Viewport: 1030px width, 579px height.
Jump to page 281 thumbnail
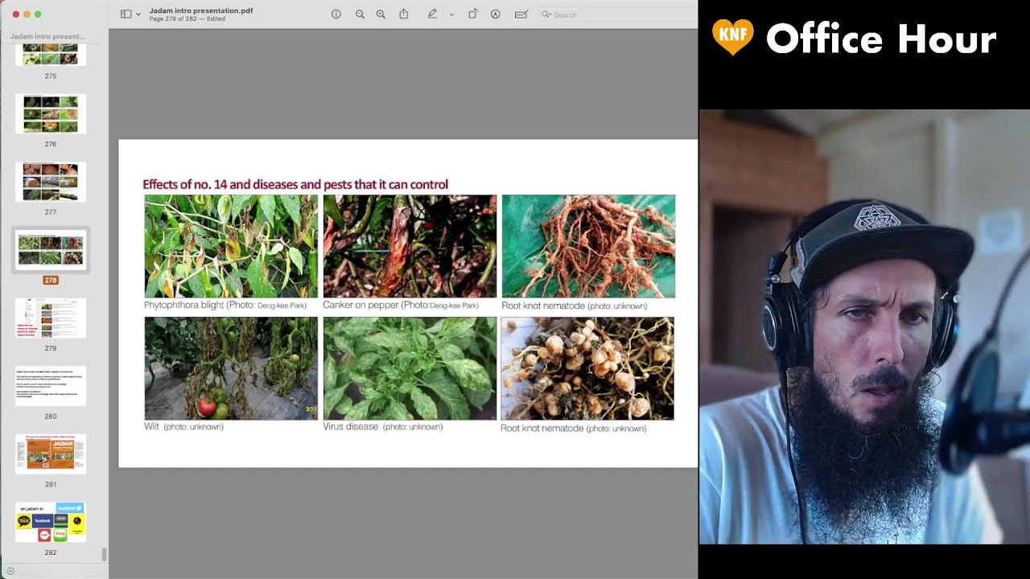(51, 454)
